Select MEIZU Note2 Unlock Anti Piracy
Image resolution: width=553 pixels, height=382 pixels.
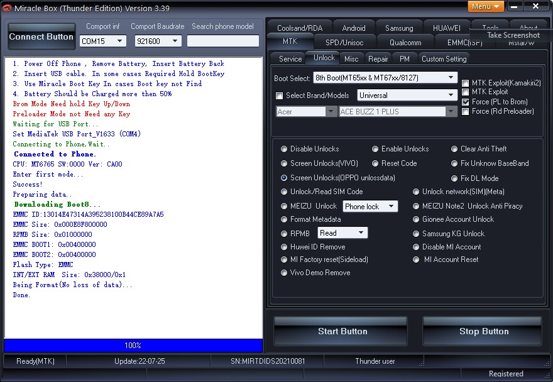pos(416,206)
